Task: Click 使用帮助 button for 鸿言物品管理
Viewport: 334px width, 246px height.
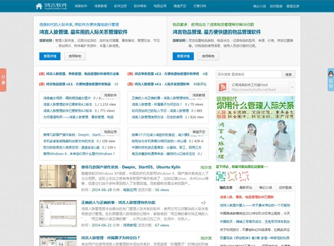Action: tap(208, 56)
